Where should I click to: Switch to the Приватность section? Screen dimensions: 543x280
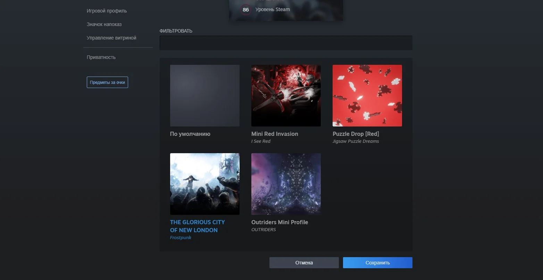tap(101, 57)
